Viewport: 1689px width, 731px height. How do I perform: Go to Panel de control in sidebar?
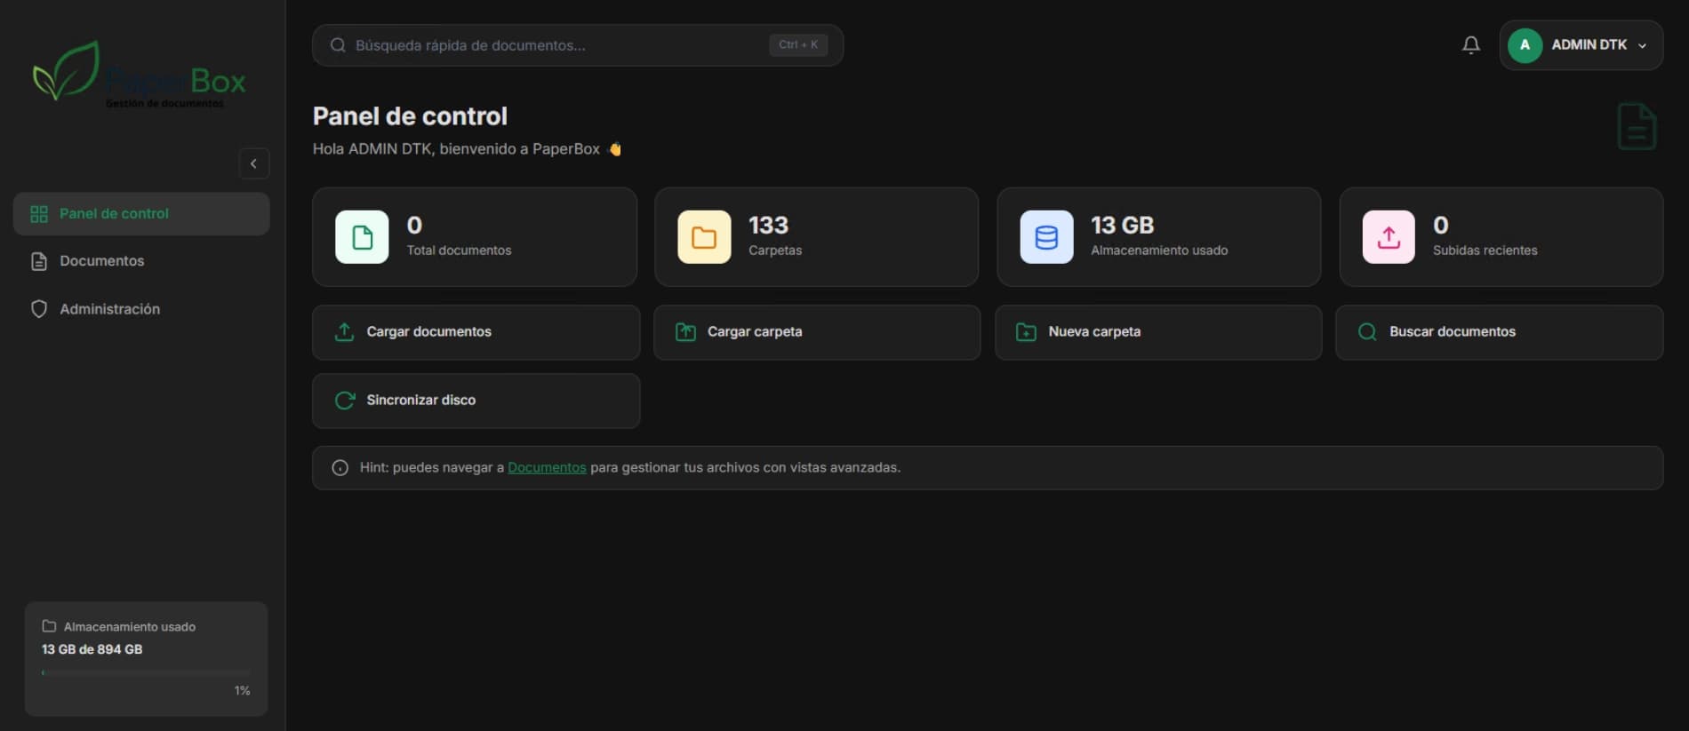pyautogui.click(x=141, y=214)
